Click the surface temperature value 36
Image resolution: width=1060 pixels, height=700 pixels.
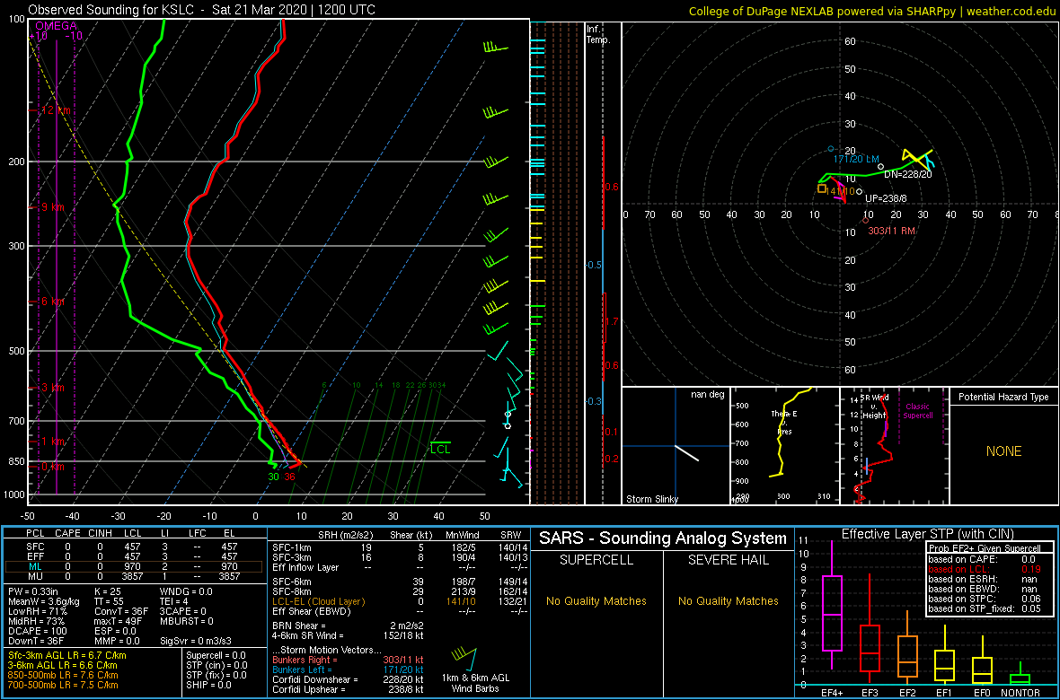289,477
